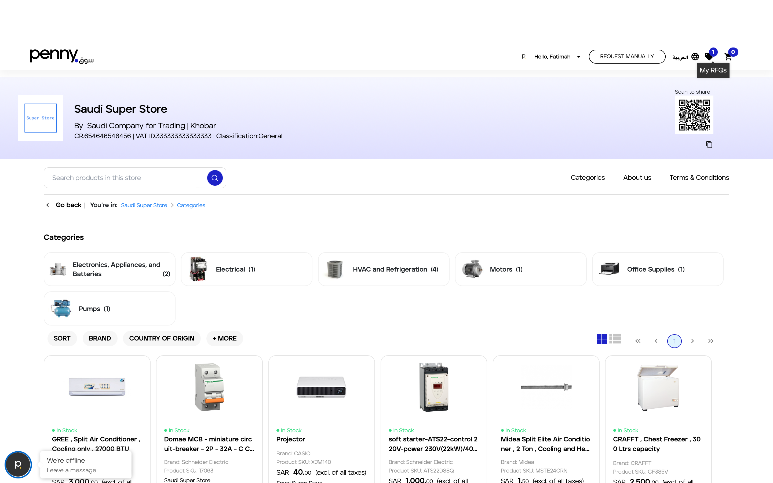This screenshot has width=773, height=483.
Task: Go to next page chevron
Action: tap(692, 341)
